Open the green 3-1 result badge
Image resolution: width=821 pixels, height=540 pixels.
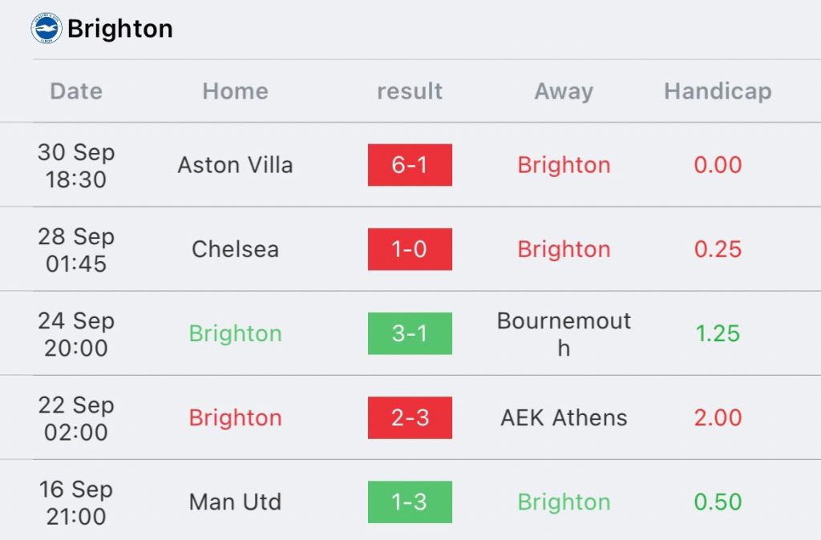(x=410, y=333)
